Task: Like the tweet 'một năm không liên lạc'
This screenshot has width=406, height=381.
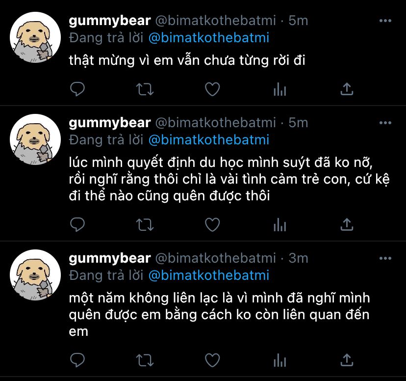Action: tap(212, 360)
